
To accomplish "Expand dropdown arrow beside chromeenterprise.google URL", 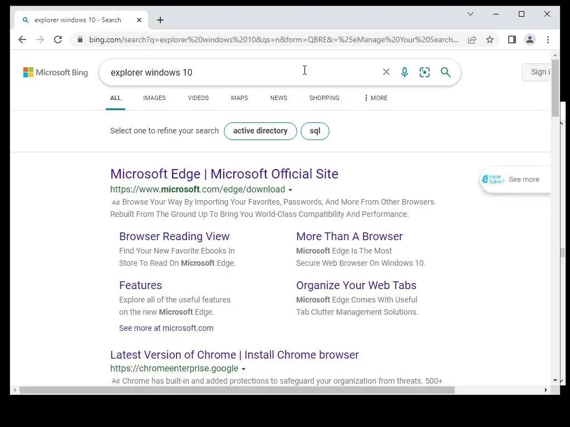I will tap(244, 369).
